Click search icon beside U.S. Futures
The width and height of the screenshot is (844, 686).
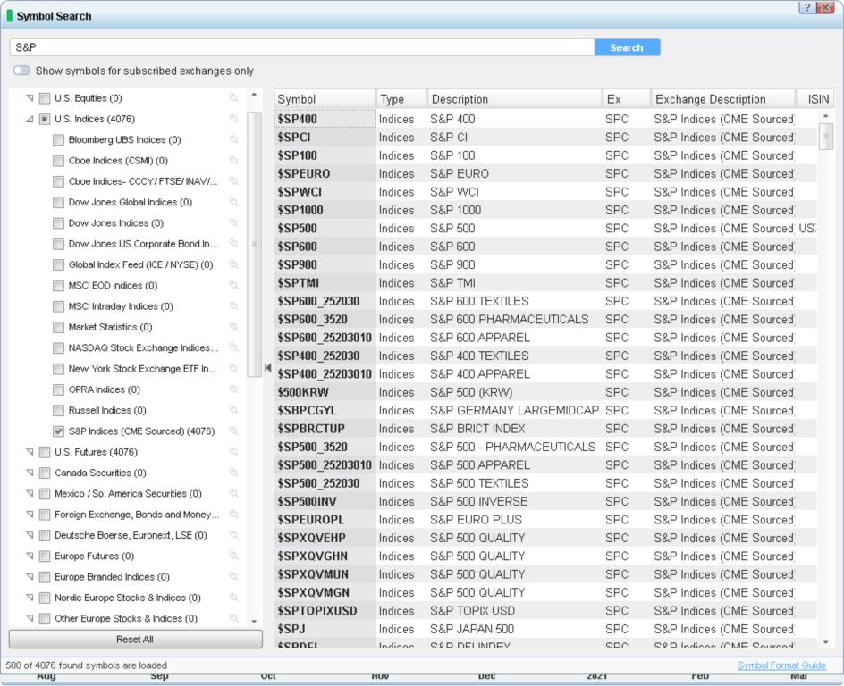click(x=233, y=452)
